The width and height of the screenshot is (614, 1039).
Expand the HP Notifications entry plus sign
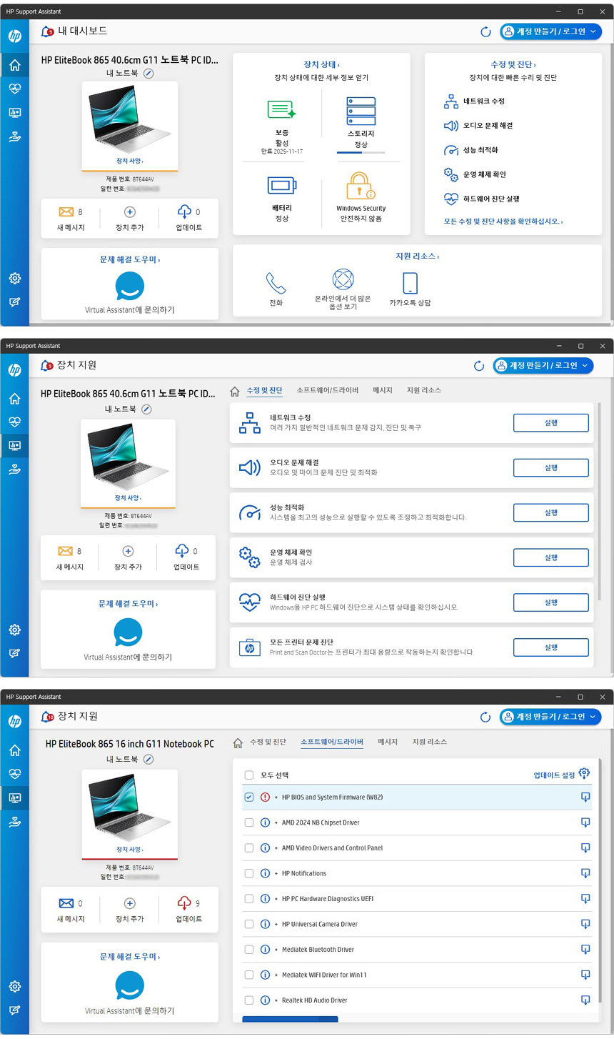click(x=276, y=873)
